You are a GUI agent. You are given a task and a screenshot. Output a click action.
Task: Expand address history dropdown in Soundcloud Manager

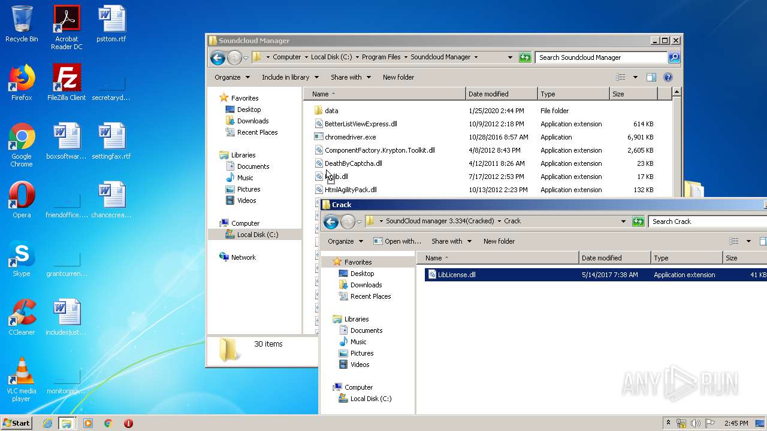point(510,57)
